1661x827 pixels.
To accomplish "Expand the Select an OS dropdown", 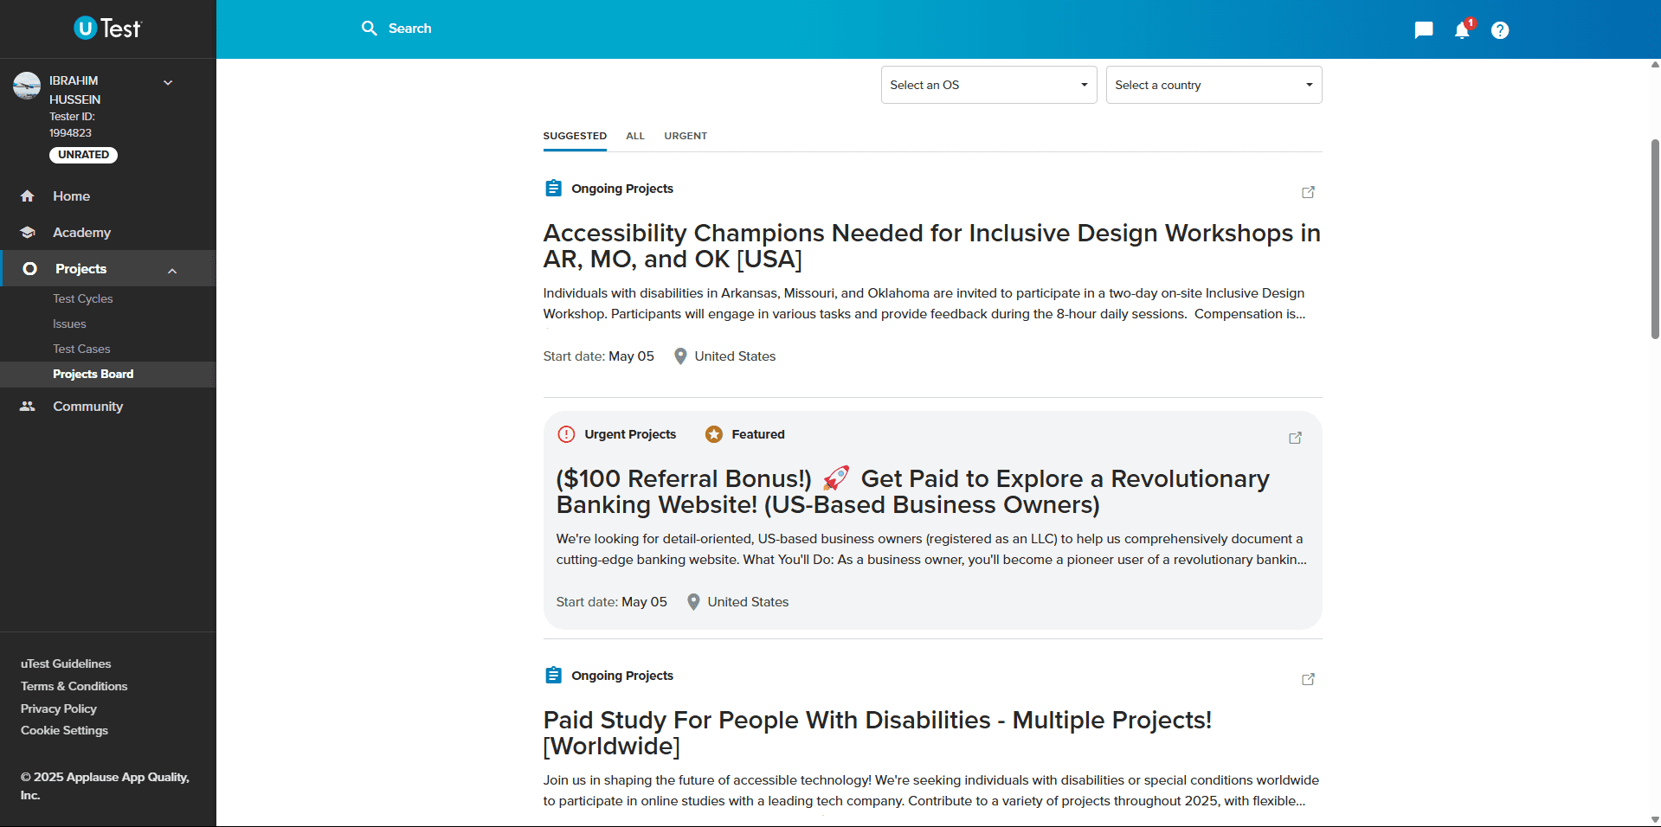I will pos(988,85).
